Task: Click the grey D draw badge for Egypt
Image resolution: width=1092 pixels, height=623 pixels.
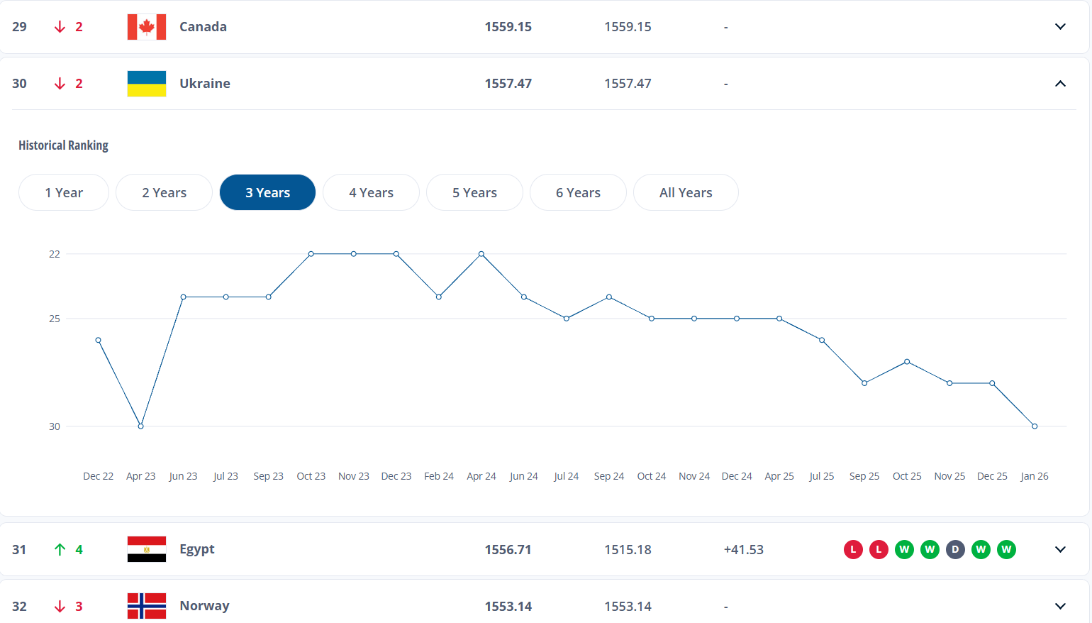Action: pos(955,549)
